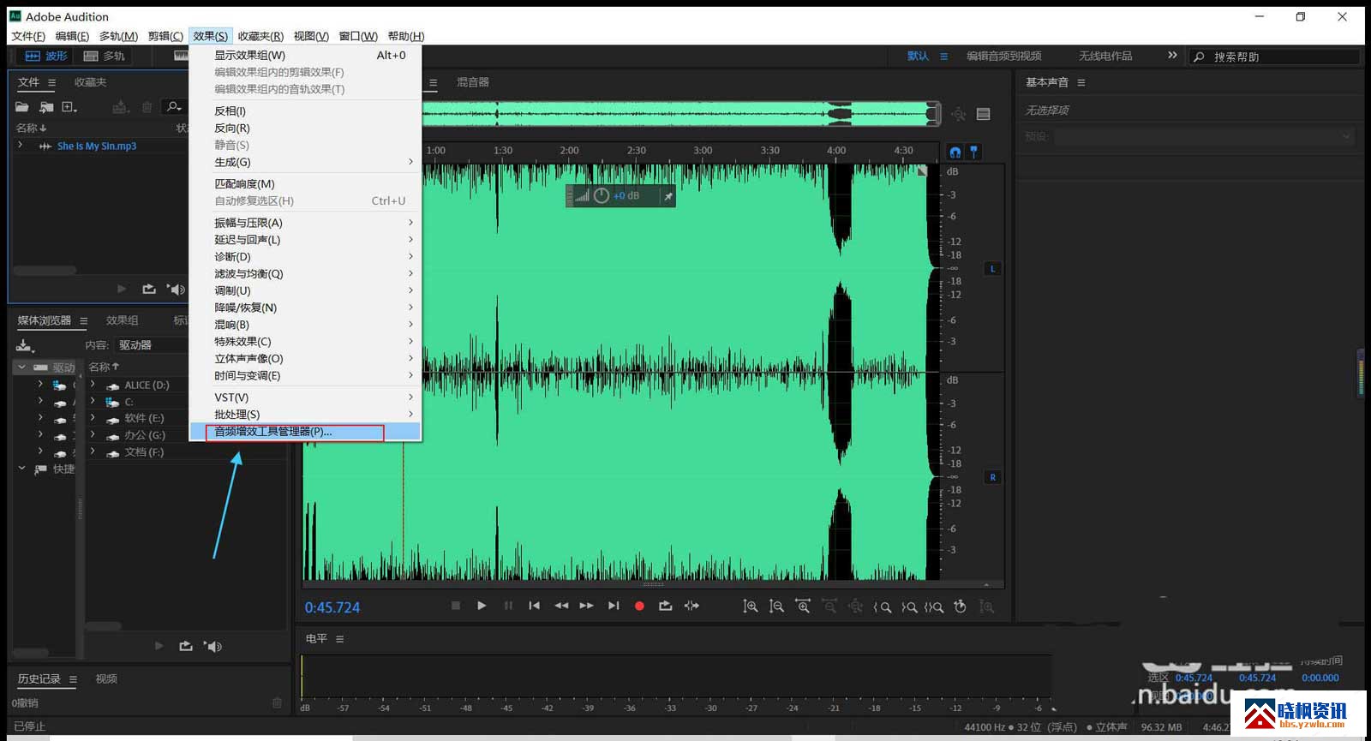Select 默认 workspace

(x=918, y=56)
